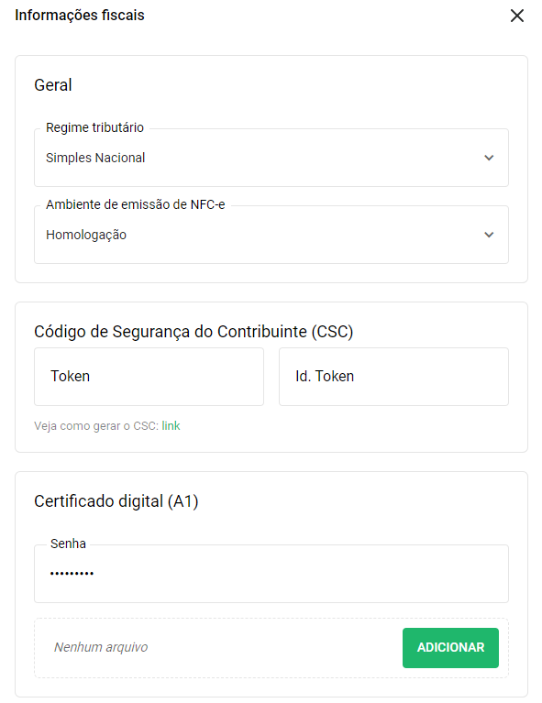This screenshot has height=703, width=542.
Task: Expand Ambiente de emissão chevron arrow
Action: point(489,235)
